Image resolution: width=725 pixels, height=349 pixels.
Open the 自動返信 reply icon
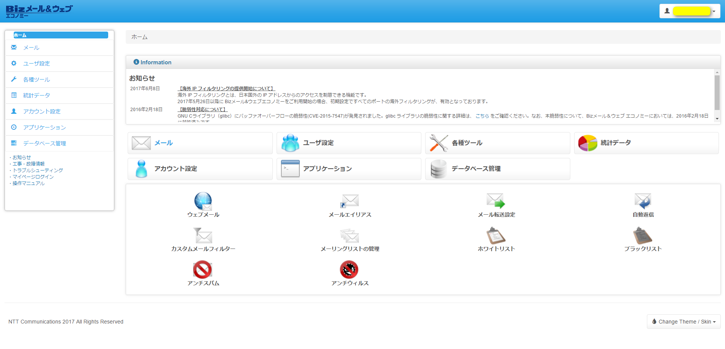coord(643,201)
